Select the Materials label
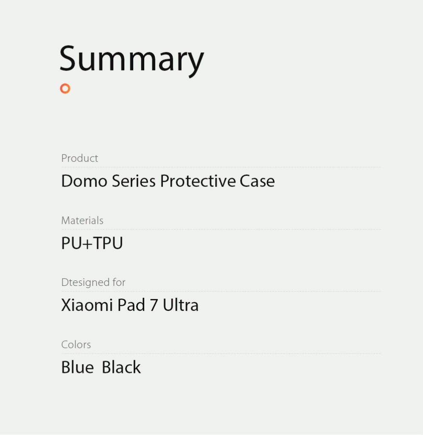 click(82, 220)
